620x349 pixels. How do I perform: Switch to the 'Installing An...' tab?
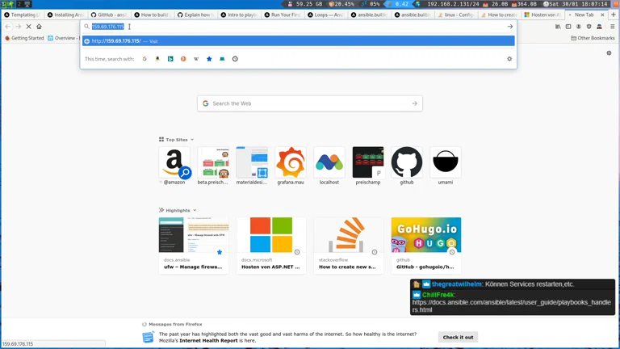pyautogui.click(x=65, y=15)
